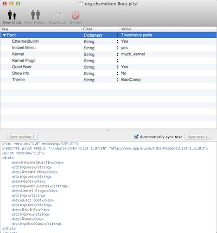Image resolution: width=217 pixels, height=233 pixels.
Task: Click String class in Kernel row
Action: tap(89, 54)
